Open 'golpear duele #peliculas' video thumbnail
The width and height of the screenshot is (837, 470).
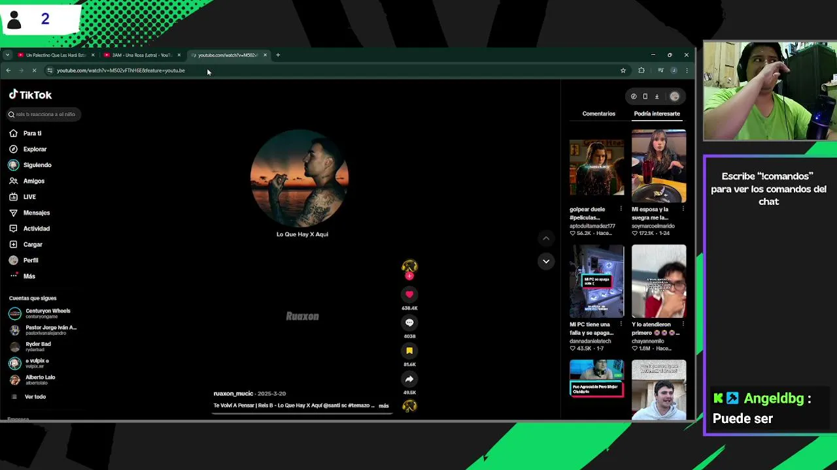pos(596,166)
